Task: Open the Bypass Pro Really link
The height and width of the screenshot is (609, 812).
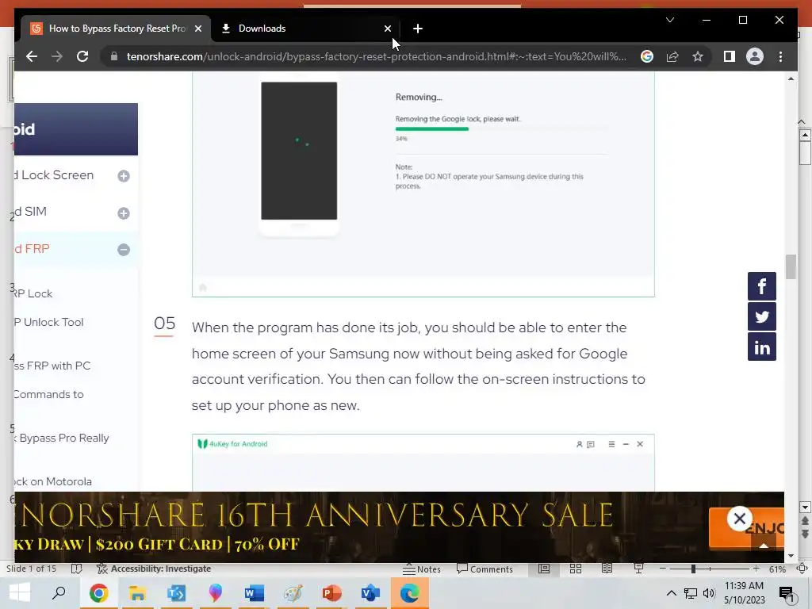Action: point(62,438)
